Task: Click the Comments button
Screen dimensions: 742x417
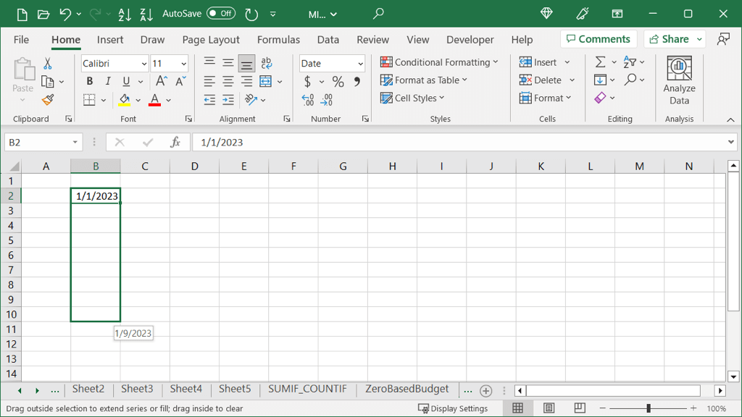Action: click(x=598, y=39)
